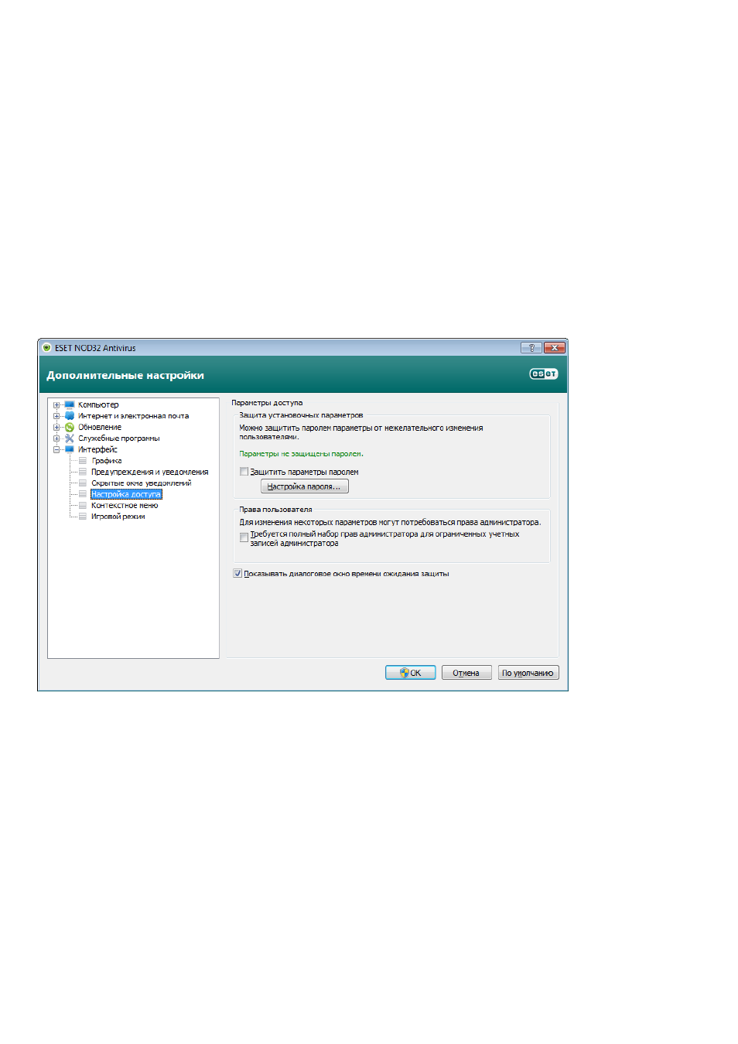Viewport: 738px width, 1044px height.
Task: Click the Настройка пароля button
Action: [305, 486]
